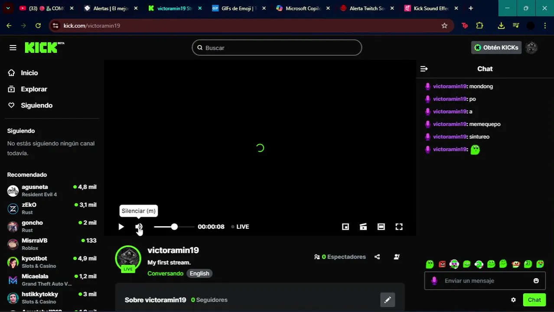Image resolution: width=554 pixels, height=312 pixels.
Task: Open the hstikkytokky recommended channel
Action: point(52,298)
